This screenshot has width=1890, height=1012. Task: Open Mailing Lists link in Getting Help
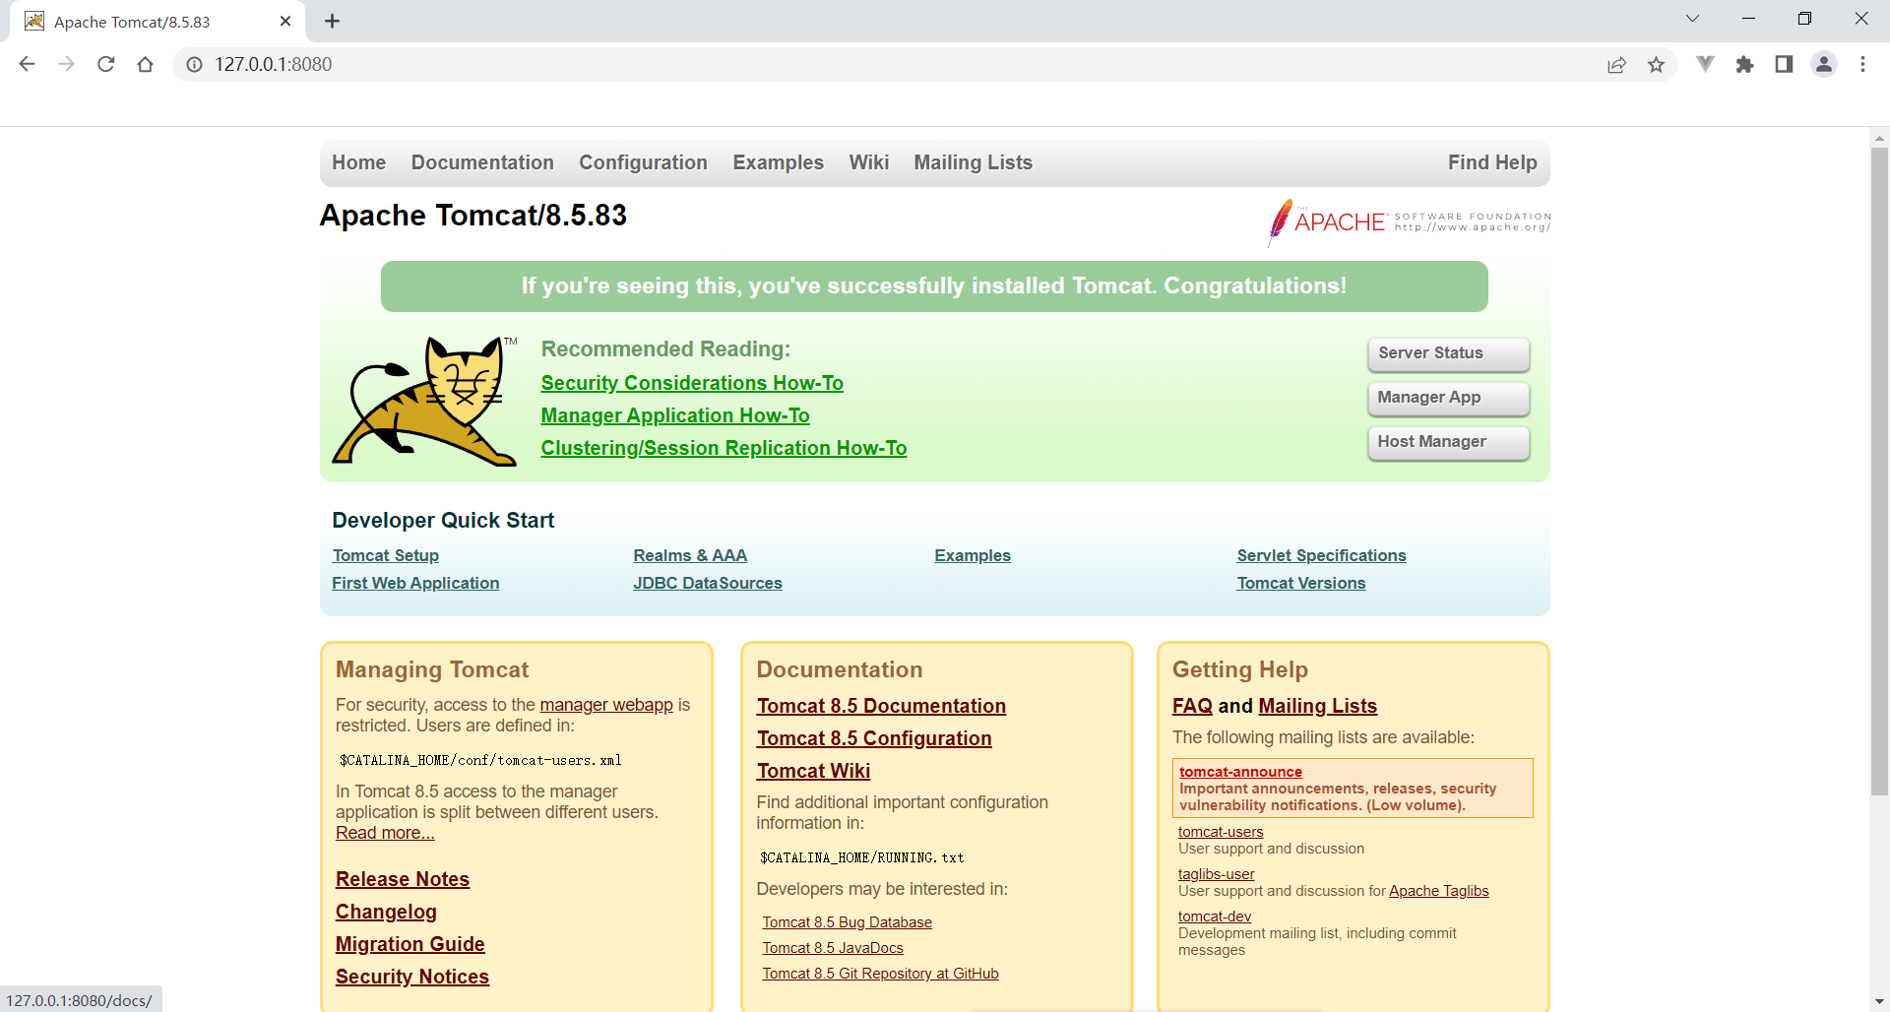pyautogui.click(x=1317, y=706)
